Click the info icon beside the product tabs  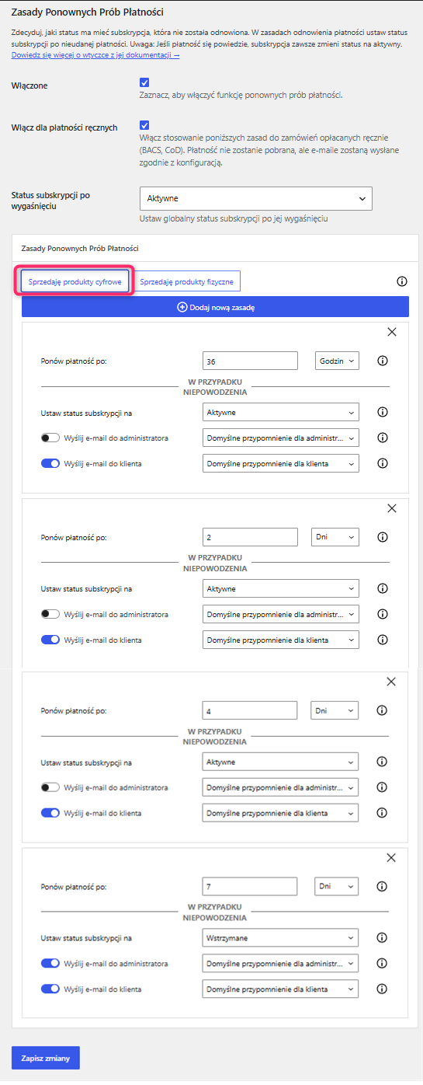pos(402,281)
